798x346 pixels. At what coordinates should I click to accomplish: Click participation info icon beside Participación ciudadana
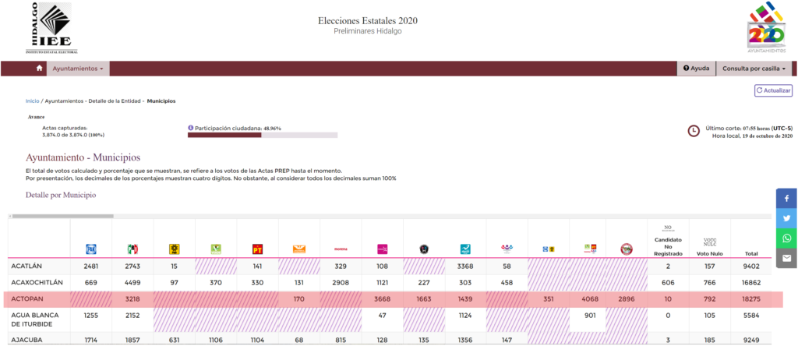(190, 128)
